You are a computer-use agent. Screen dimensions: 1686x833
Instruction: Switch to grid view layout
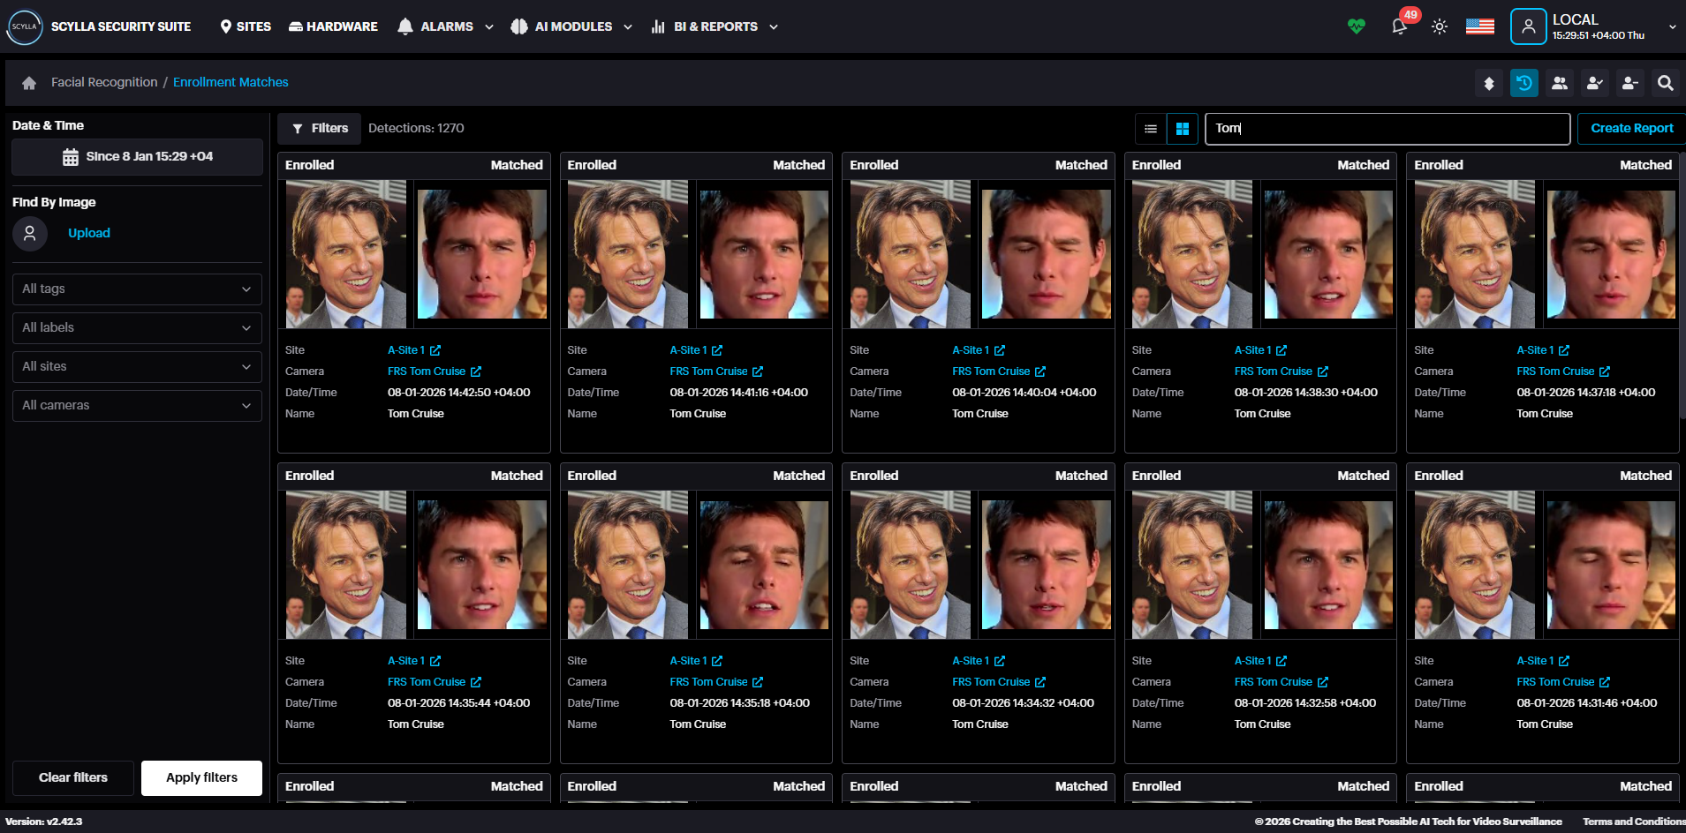tap(1182, 129)
